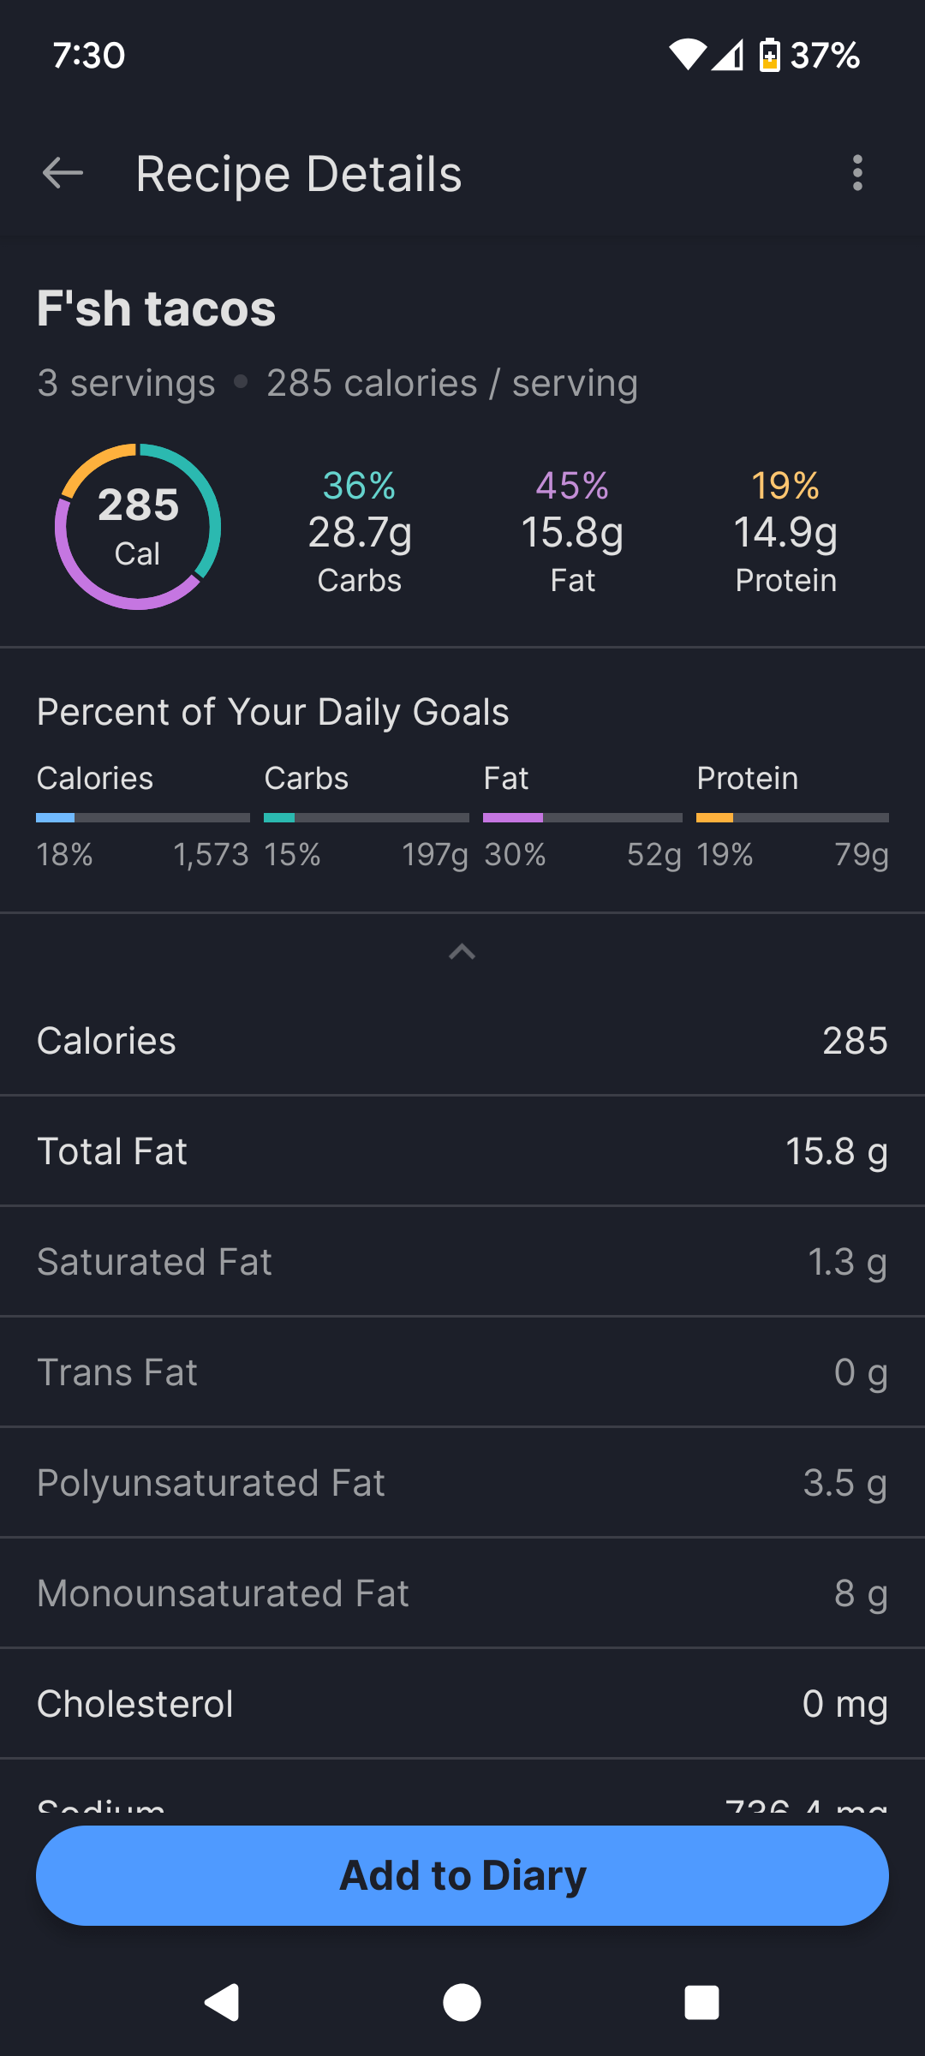Tap the 19% Protein macro summary

point(785,531)
